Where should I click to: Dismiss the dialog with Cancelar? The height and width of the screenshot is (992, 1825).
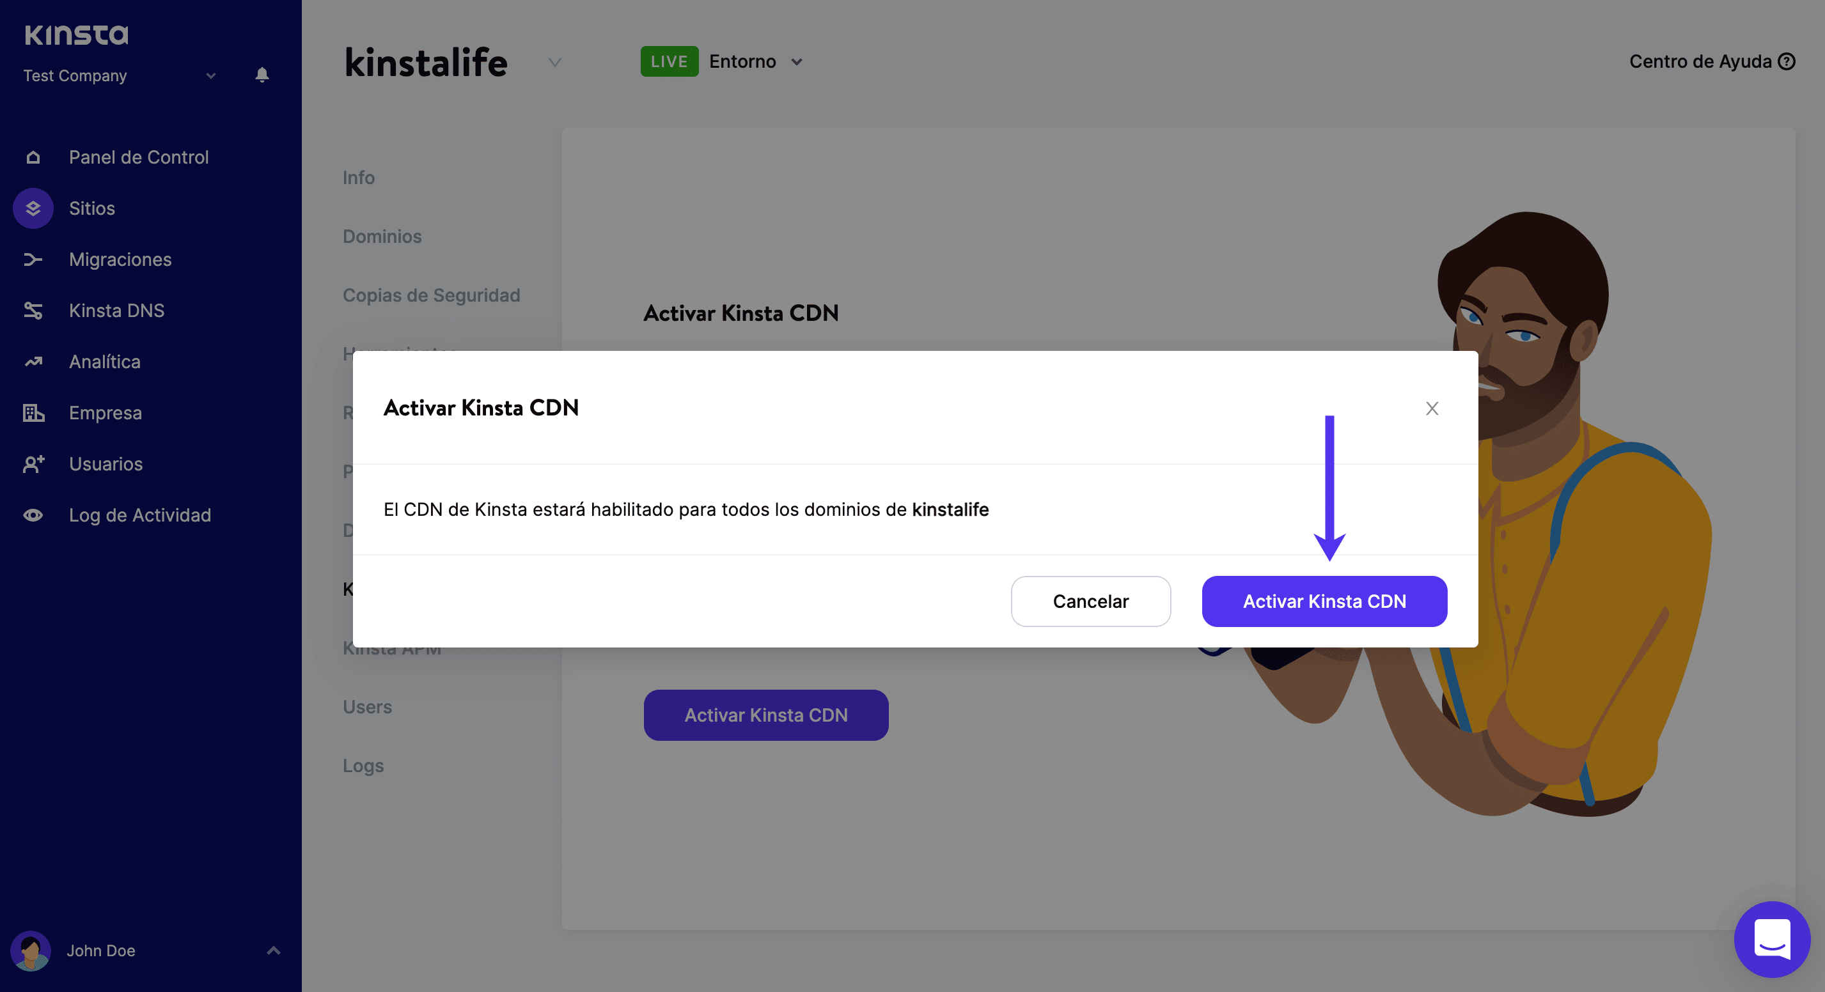(x=1090, y=601)
